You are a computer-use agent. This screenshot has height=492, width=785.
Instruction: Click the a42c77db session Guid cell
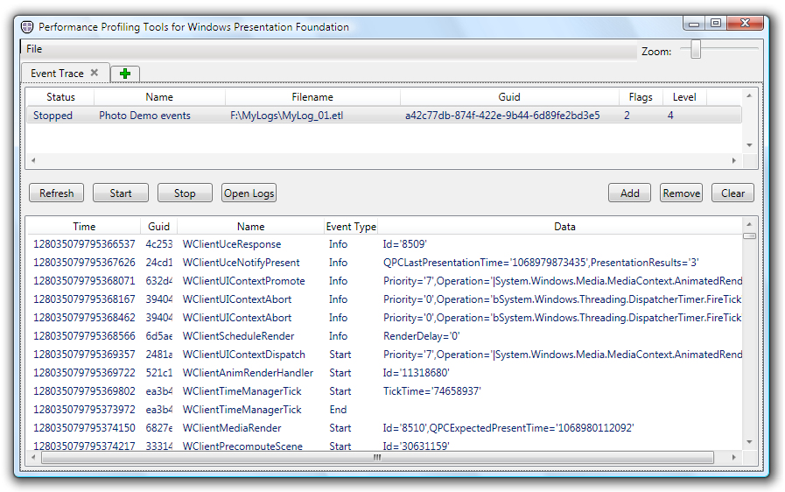[x=502, y=116]
